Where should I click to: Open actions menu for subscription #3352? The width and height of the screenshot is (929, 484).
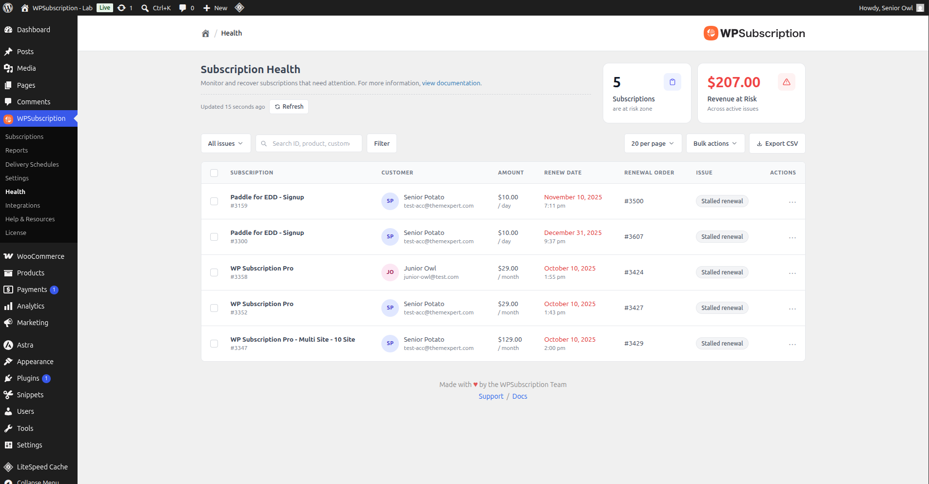coord(792,309)
